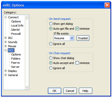Image resolution: width=112 pixels, height=97 pixels.
Task: Open Folders under DCC
Action: coord(16,59)
